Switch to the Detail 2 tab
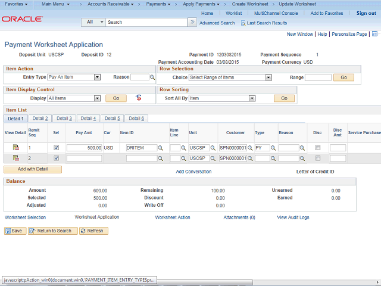Screen dimensions: 381x286 (40, 119)
